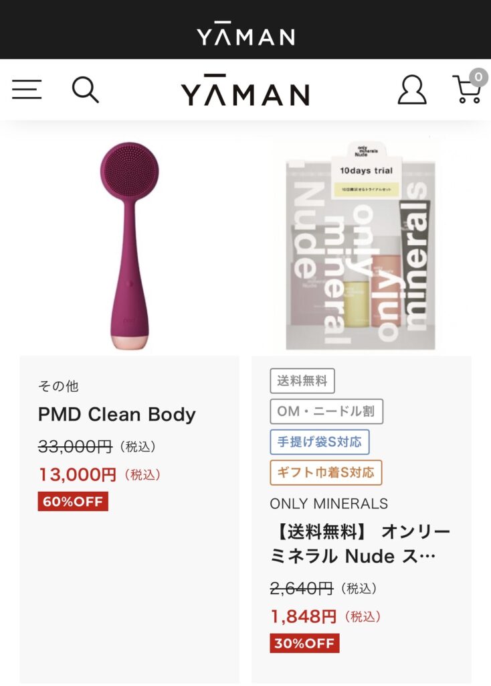Click the YA-MAN logo in black banner

coord(246,33)
